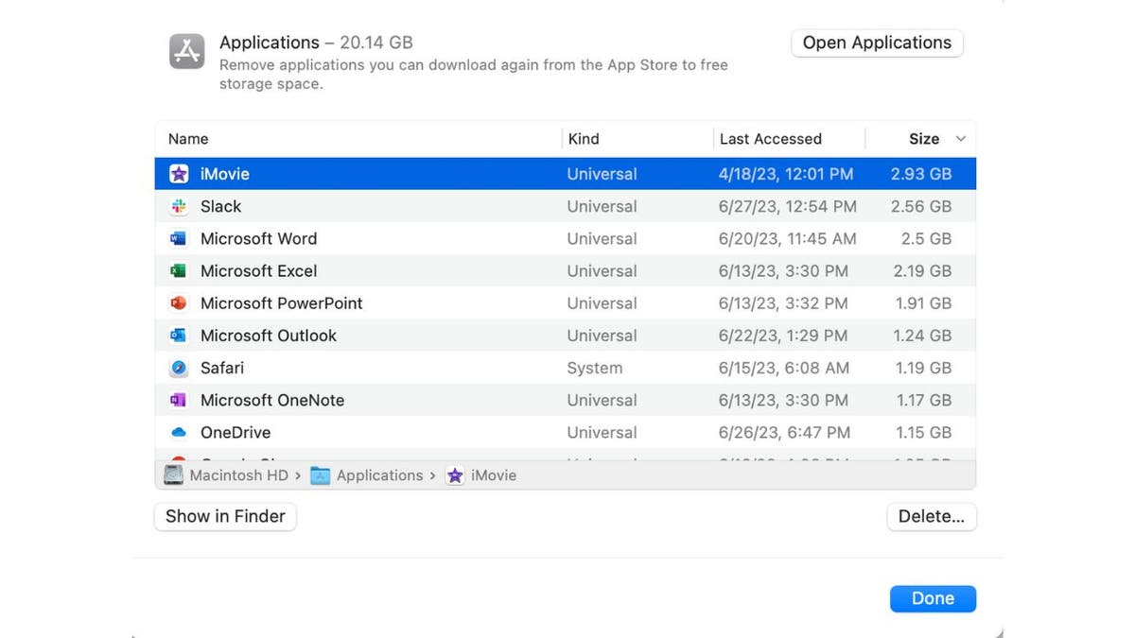Click the iMovie star icon in list
Viewport: 1135px width, 638px height.
(179, 174)
